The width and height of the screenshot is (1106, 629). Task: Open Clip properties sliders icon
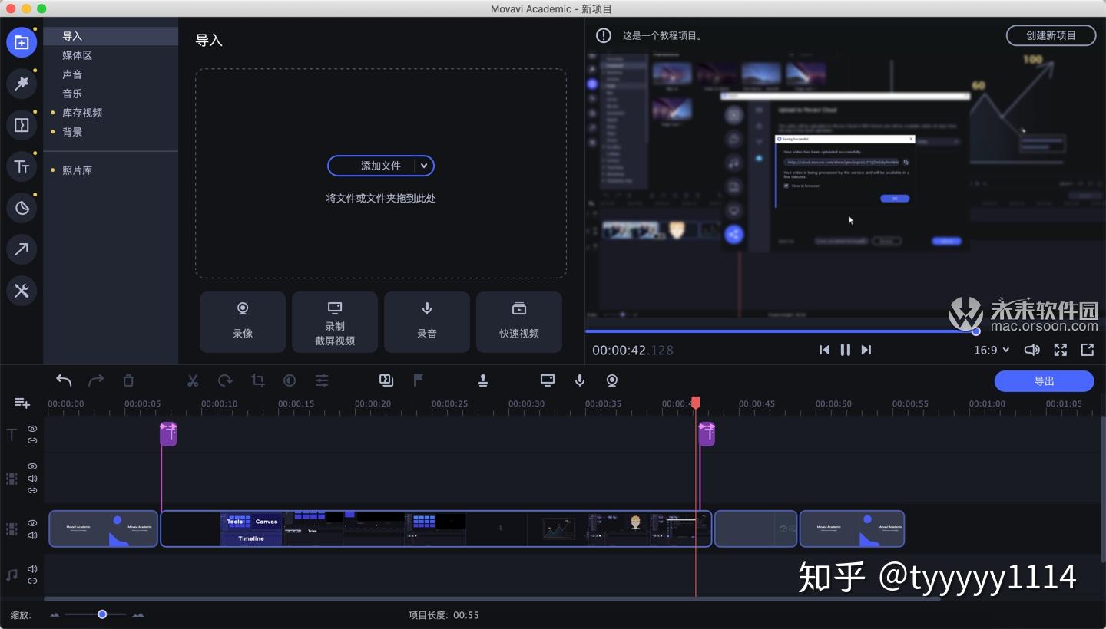pyautogui.click(x=322, y=380)
